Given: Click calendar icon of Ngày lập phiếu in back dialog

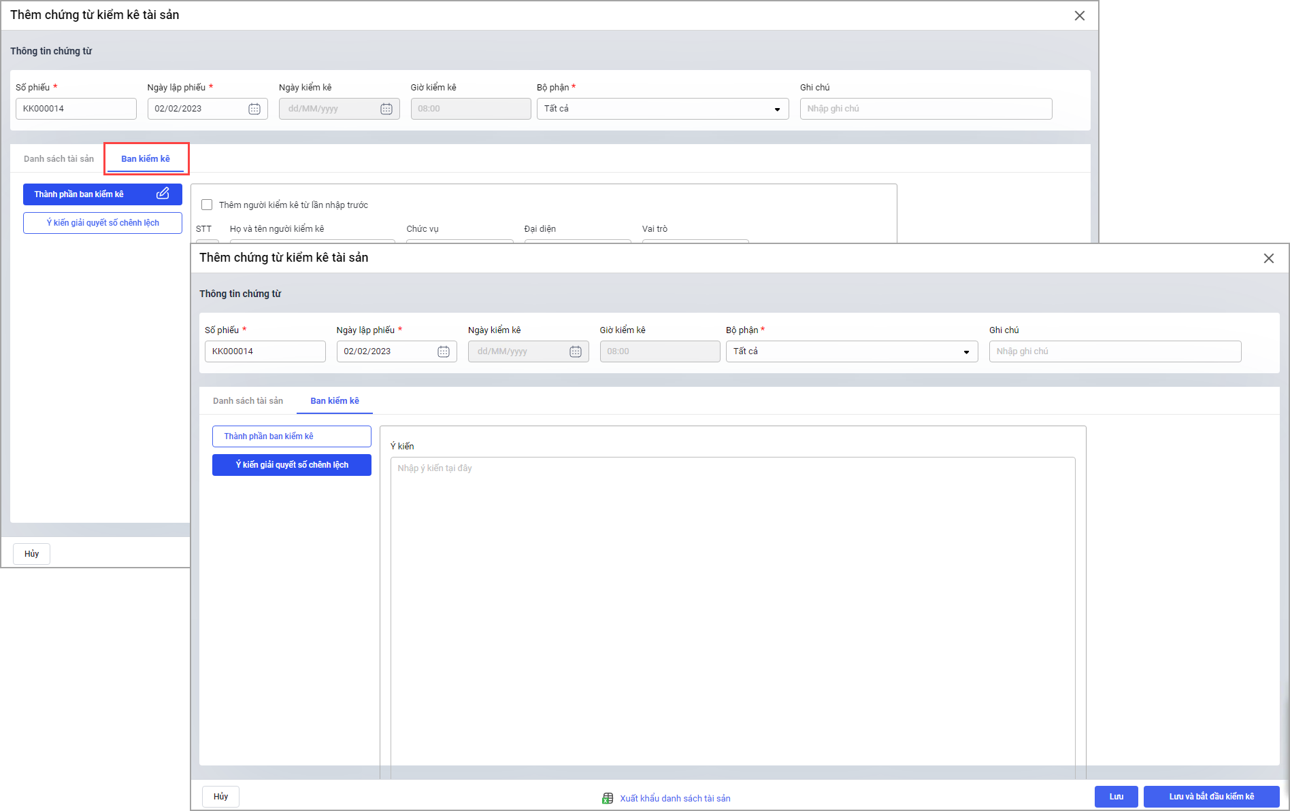Looking at the screenshot, I should pyautogui.click(x=254, y=109).
